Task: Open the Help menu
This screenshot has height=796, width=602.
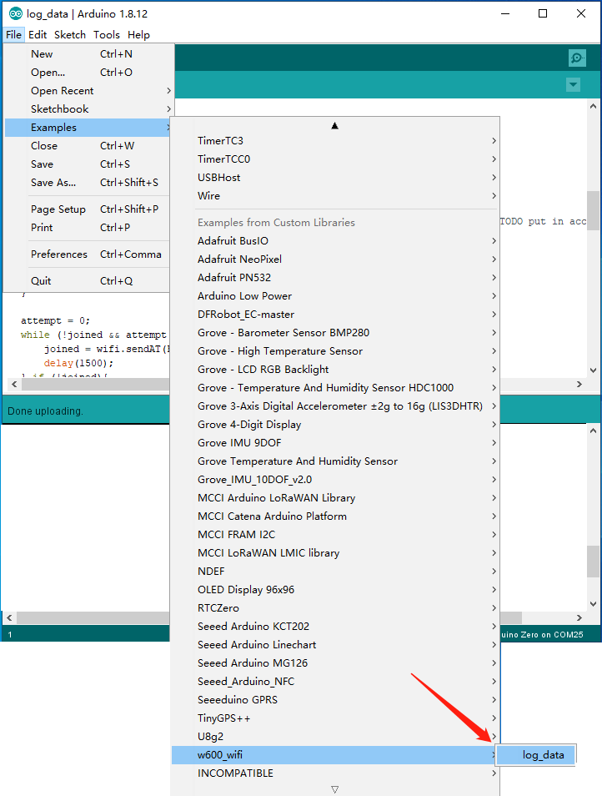Action: click(x=138, y=34)
